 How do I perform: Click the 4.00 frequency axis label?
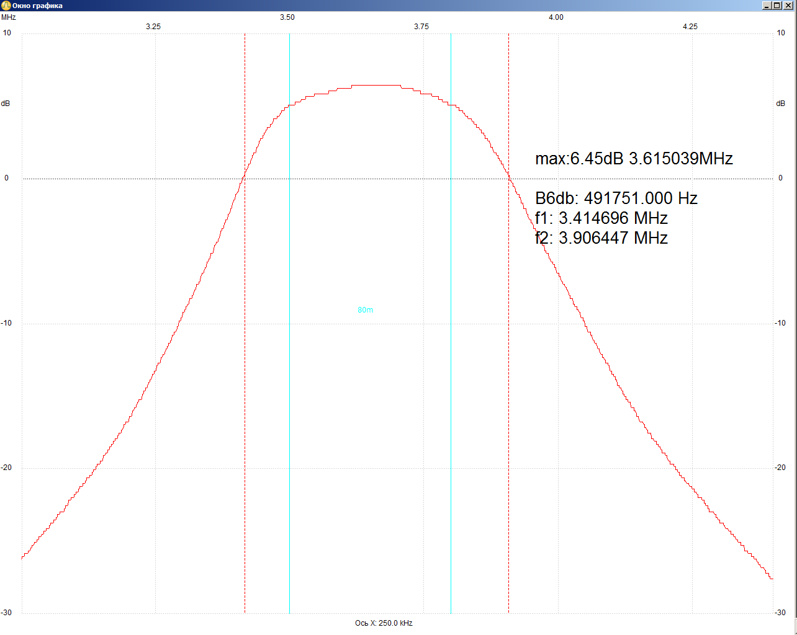tap(556, 17)
